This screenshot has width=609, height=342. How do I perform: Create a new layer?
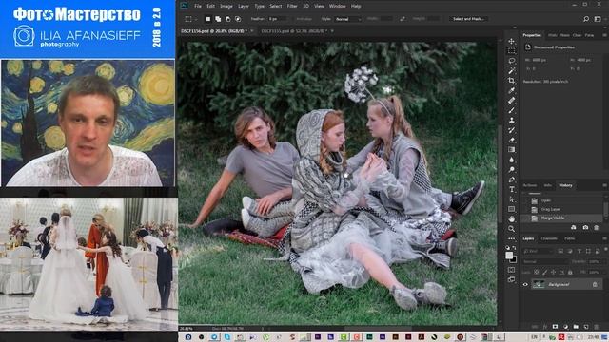point(586,327)
